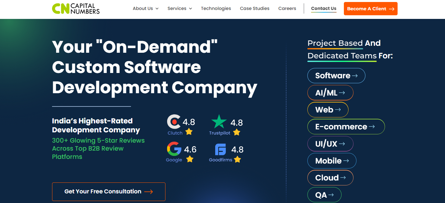This screenshot has height=203, width=445.
Task: Click the yellow star under Goodfirms 4.8
Action: coord(237,160)
